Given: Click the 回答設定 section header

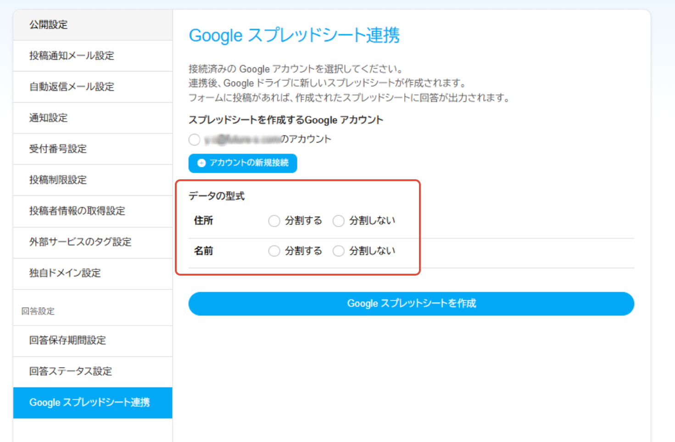Looking at the screenshot, I should point(38,311).
